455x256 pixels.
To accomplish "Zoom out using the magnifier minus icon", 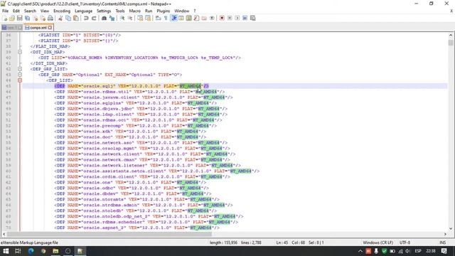I will (x=130, y=18).
